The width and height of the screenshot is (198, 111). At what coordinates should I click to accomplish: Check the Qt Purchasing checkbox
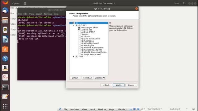[x=80, y=41]
